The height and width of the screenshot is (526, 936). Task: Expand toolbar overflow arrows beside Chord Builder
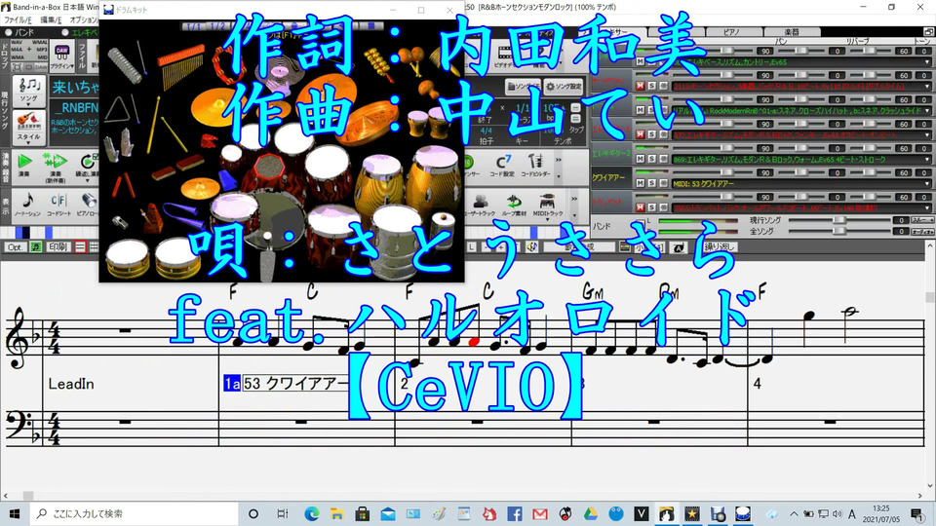pyautogui.click(x=559, y=160)
